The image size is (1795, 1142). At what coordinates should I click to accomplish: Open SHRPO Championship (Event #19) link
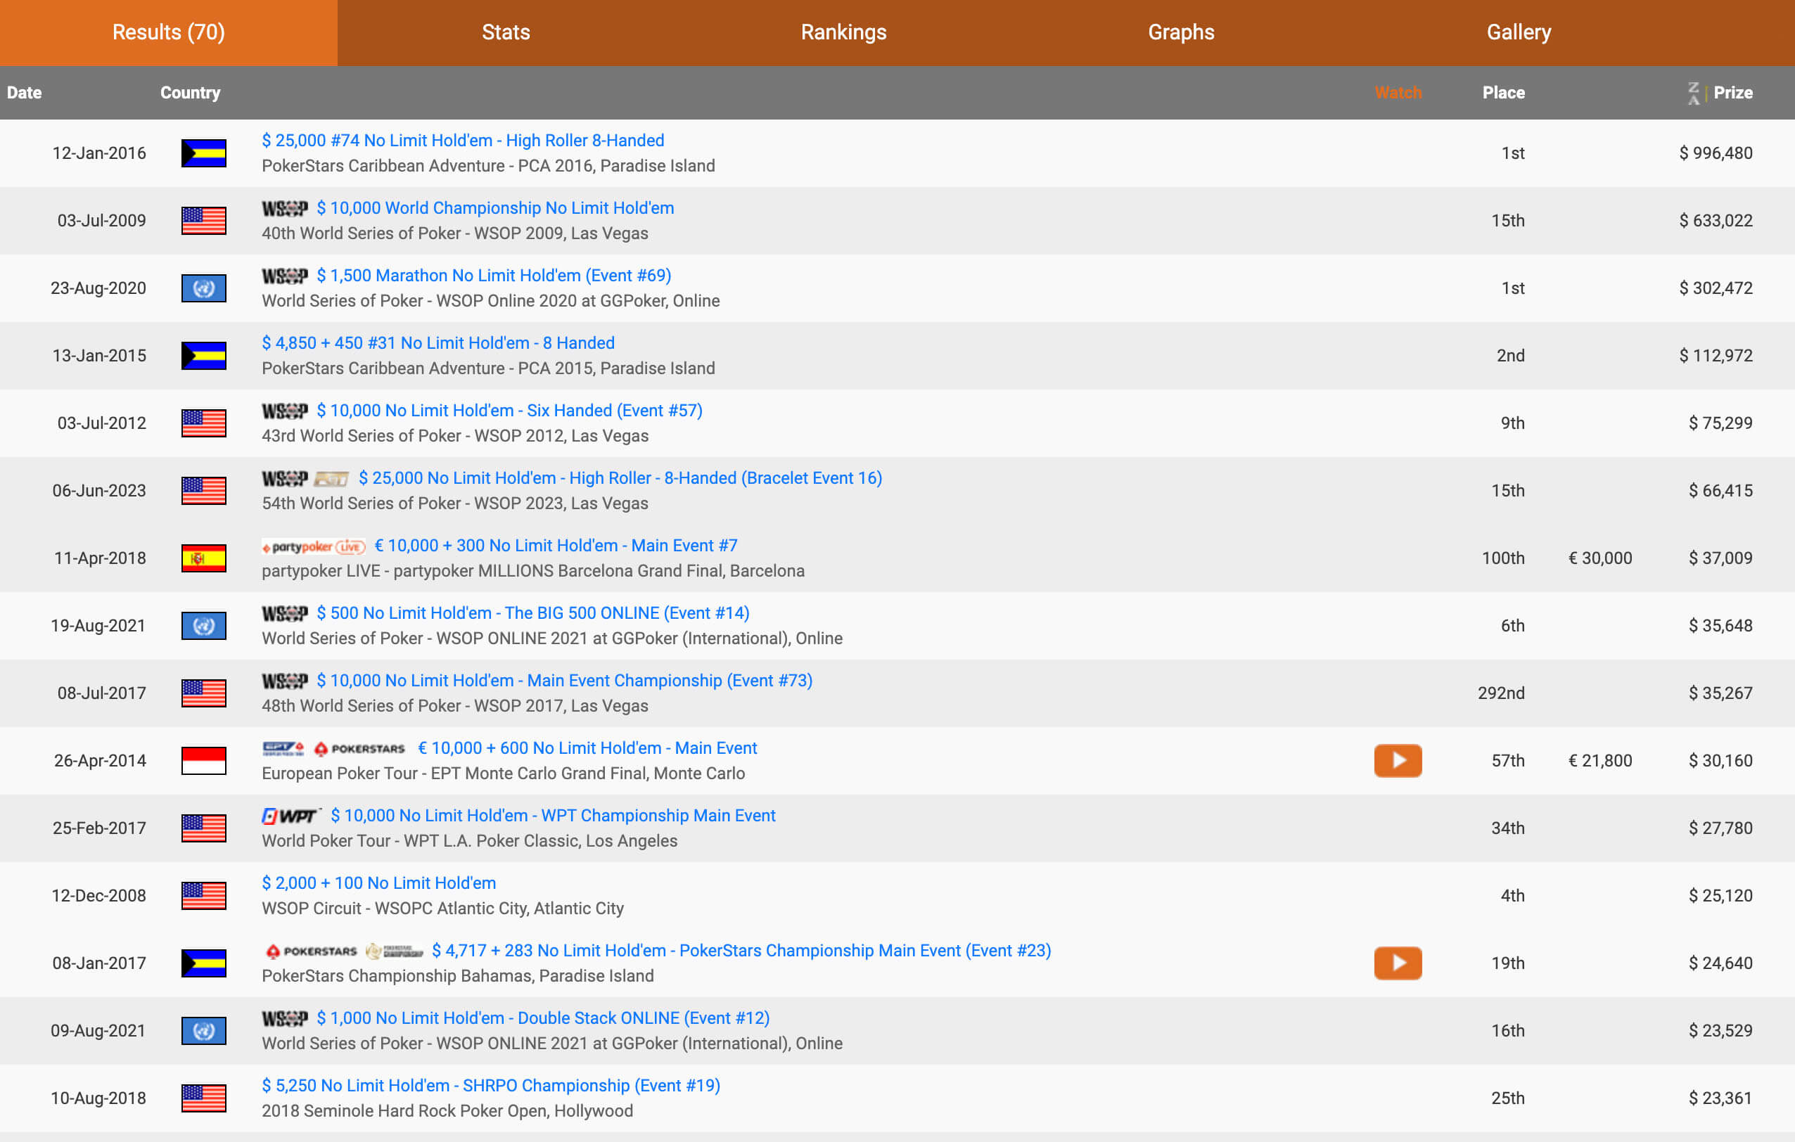pos(490,1085)
